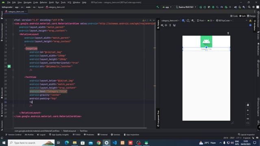Screen dimensions: 260x146
Task: Collapse the TextView fold marker in gutter
Action: click(x=13, y=77)
